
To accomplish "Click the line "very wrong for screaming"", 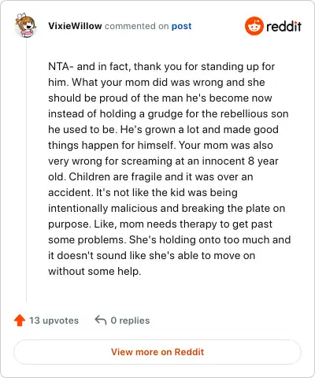I will pyautogui.click(x=163, y=161).
